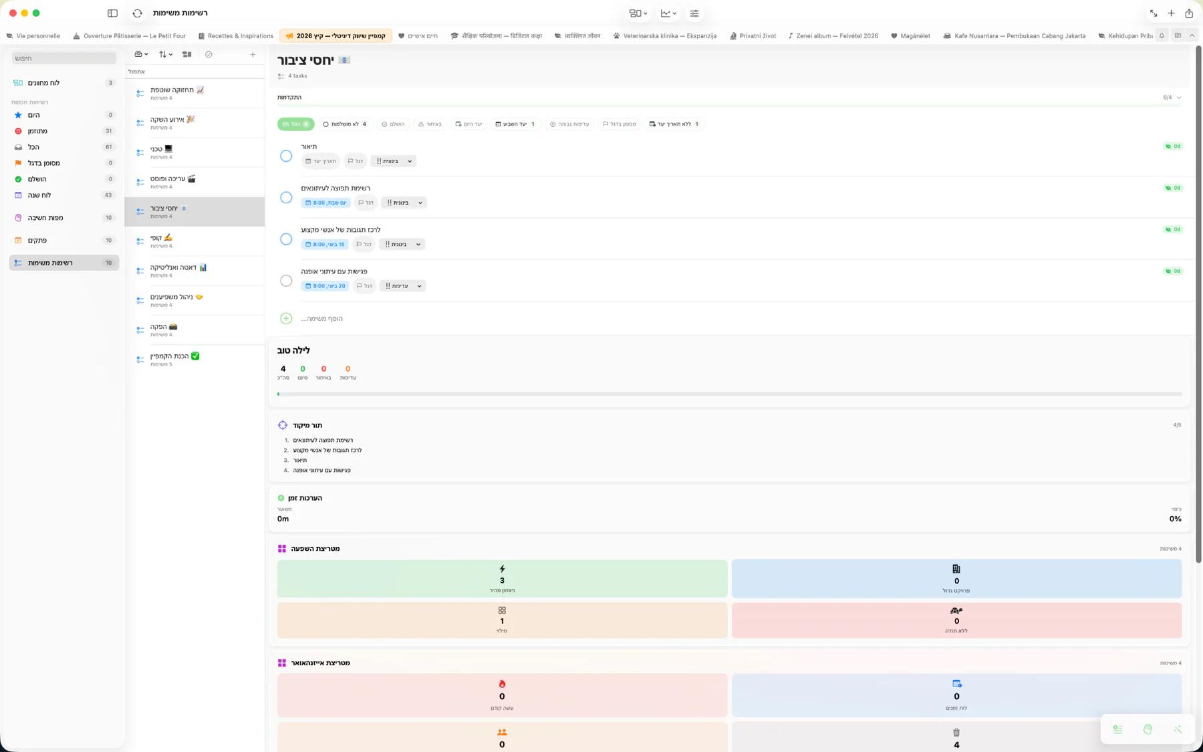Open the sort order dropdown
The width and height of the screenshot is (1203, 752).
[x=165, y=54]
